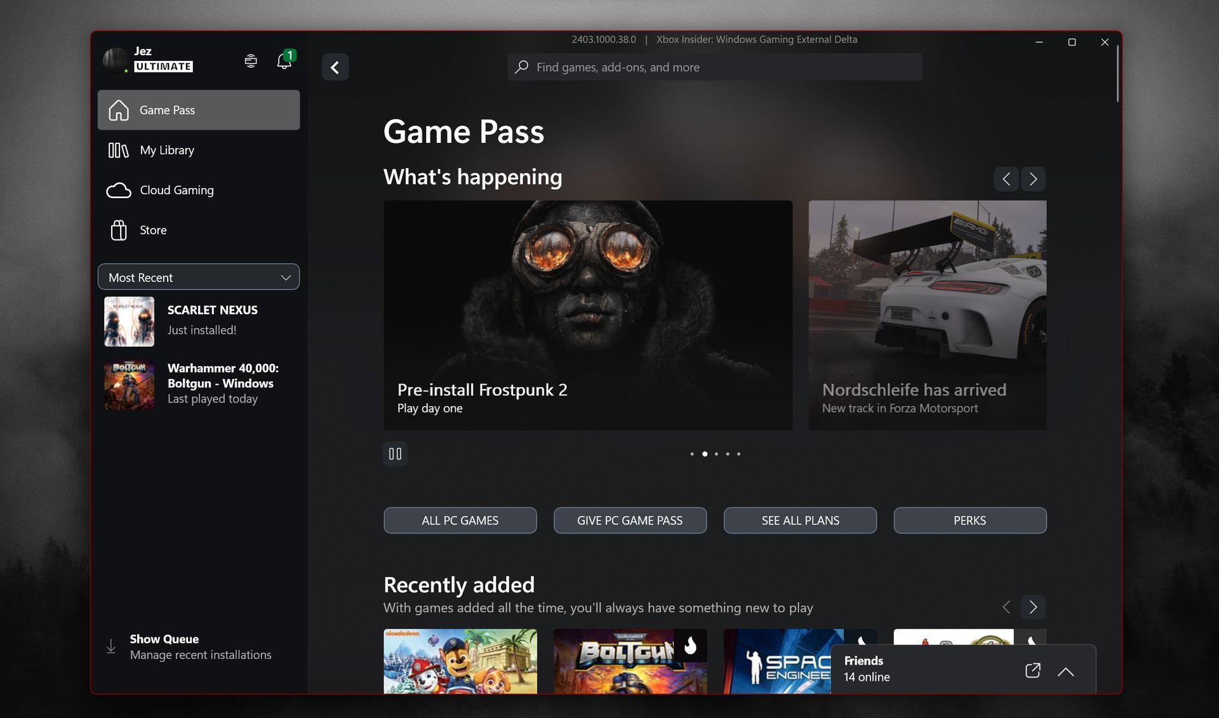Open Friends list in a new window
Viewport: 1219px width, 718px height.
1032,670
